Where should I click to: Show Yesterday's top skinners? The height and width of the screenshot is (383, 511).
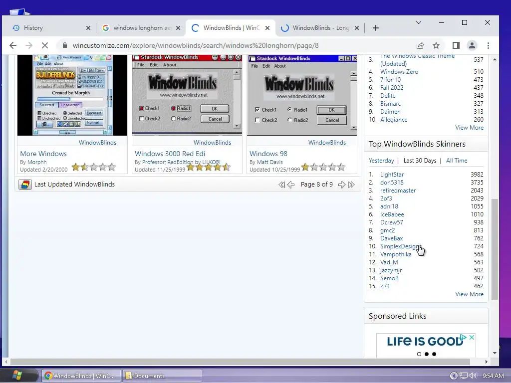click(381, 161)
